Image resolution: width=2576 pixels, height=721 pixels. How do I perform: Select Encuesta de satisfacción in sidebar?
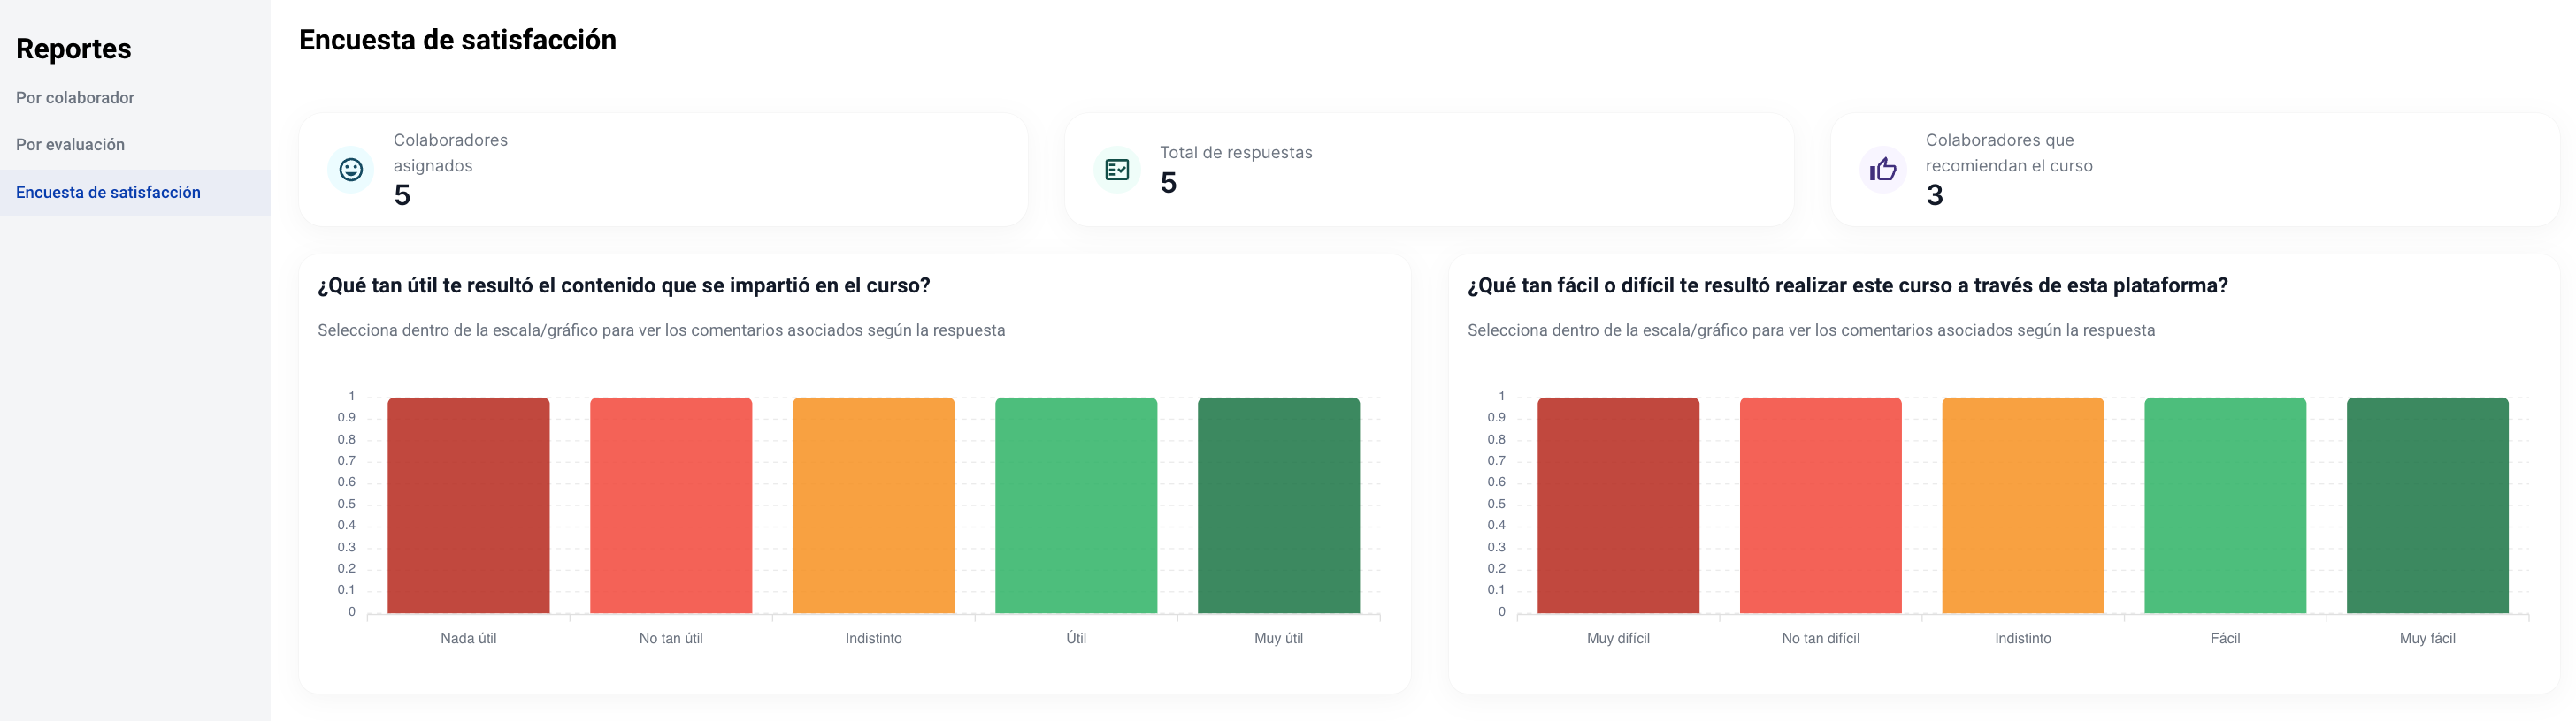108,193
